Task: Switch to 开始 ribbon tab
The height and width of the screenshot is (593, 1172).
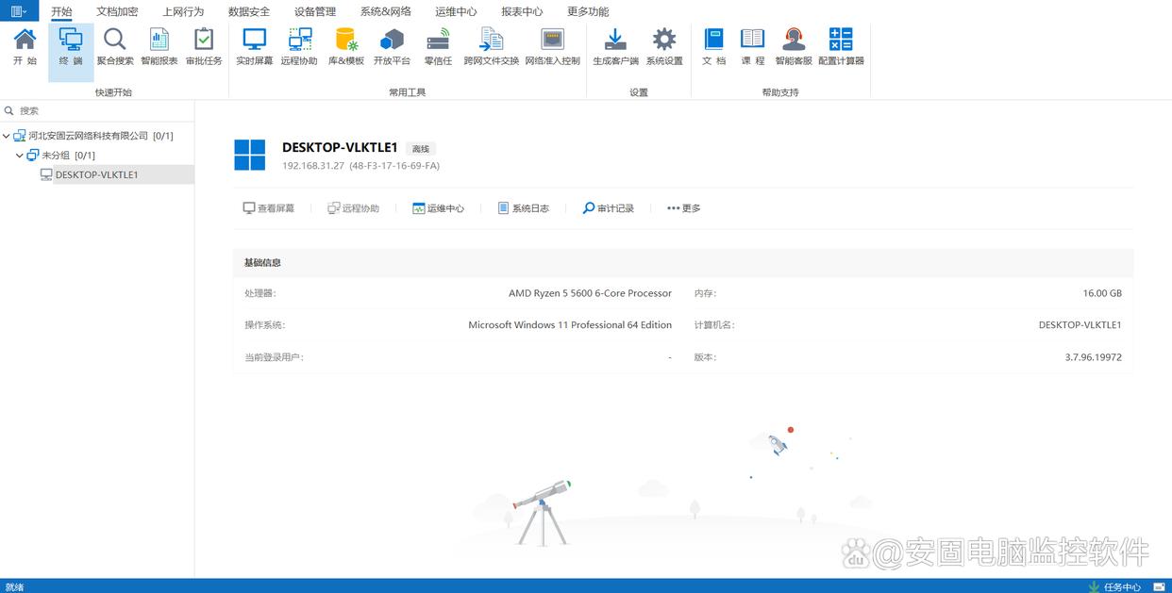Action: point(61,11)
